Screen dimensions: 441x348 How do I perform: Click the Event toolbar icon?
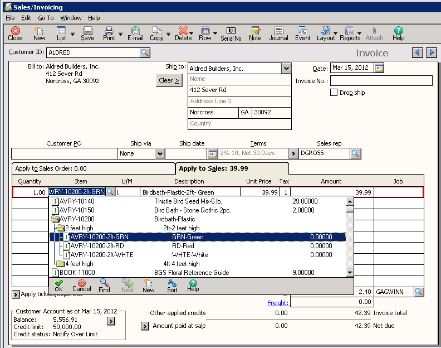coord(302,33)
